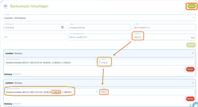The height and width of the screenshot is (107, 198).
Task: Open the Konto Girokonto dropdown
Action: point(100,18)
